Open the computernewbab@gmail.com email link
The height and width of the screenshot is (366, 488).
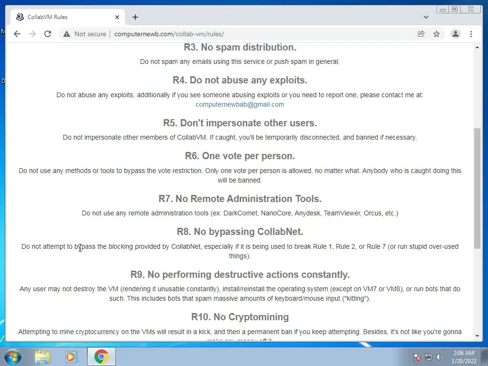coord(240,104)
